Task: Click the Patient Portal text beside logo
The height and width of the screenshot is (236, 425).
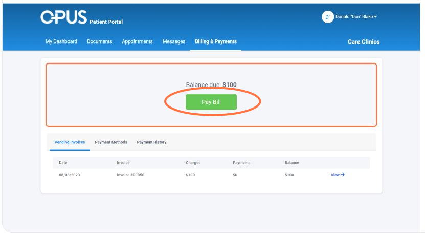Action: pyautogui.click(x=106, y=22)
